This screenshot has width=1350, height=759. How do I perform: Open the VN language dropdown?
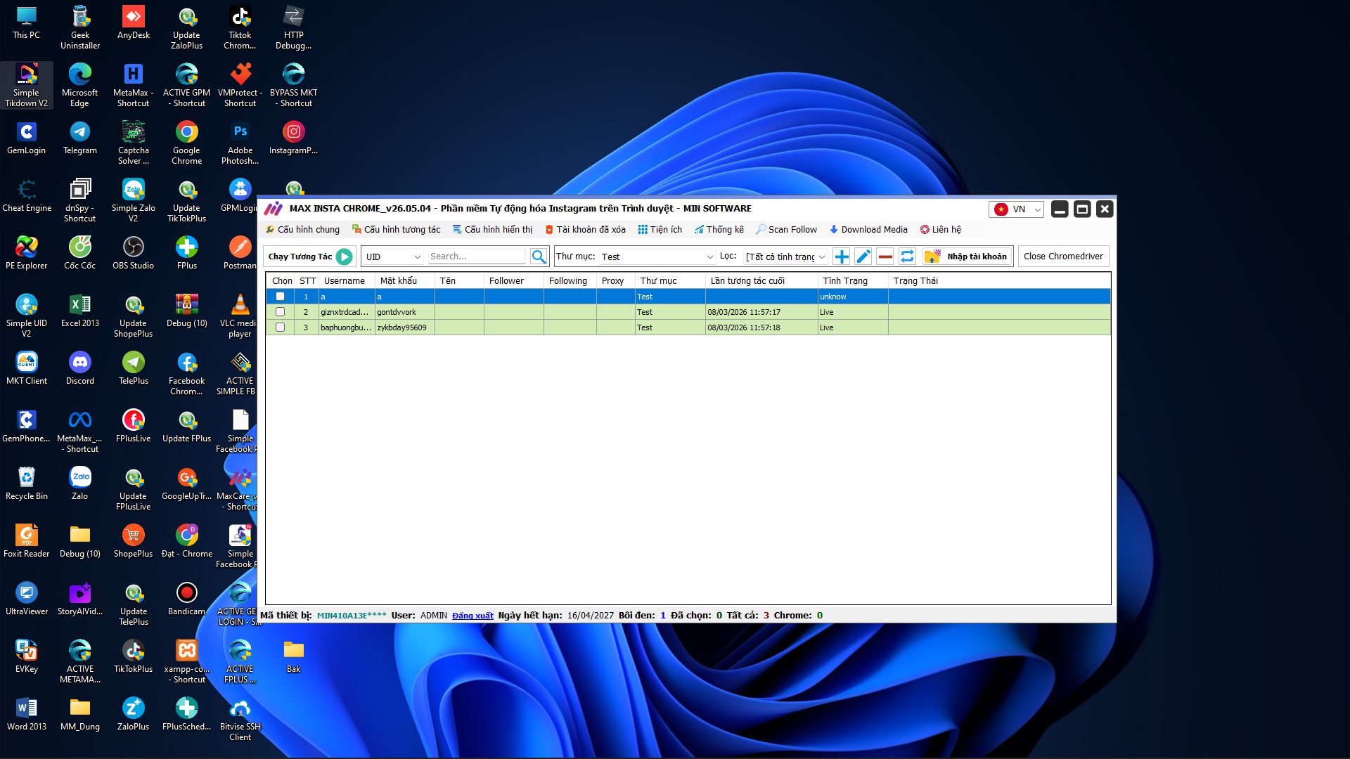(1016, 209)
